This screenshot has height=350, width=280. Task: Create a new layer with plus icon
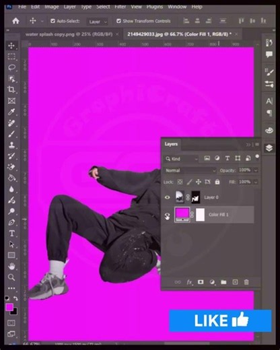point(235,282)
